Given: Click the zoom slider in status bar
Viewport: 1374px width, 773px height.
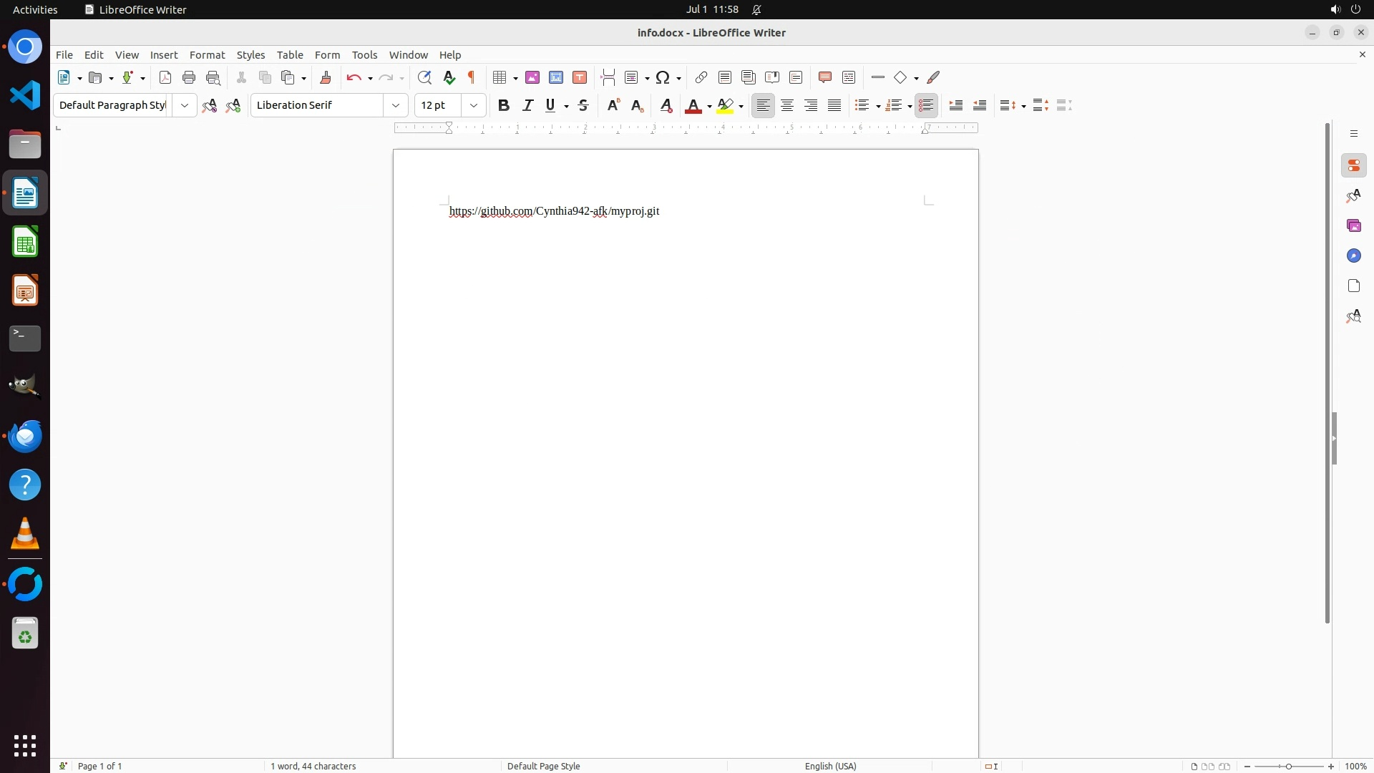Looking at the screenshot, I should click(1289, 766).
